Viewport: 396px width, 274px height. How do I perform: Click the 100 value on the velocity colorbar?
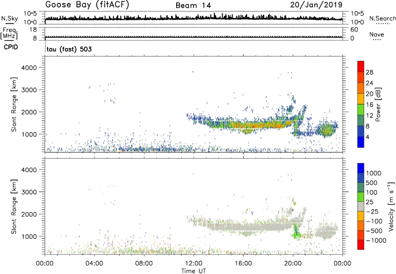click(373, 192)
